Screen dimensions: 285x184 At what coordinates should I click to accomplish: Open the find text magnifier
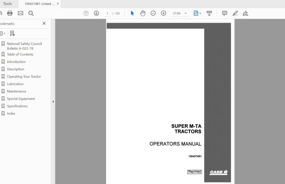pyautogui.click(x=31, y=13)
